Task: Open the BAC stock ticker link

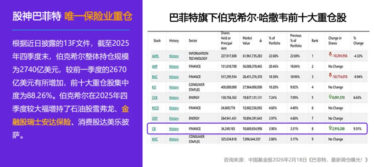Action: (x=155, y=77)
